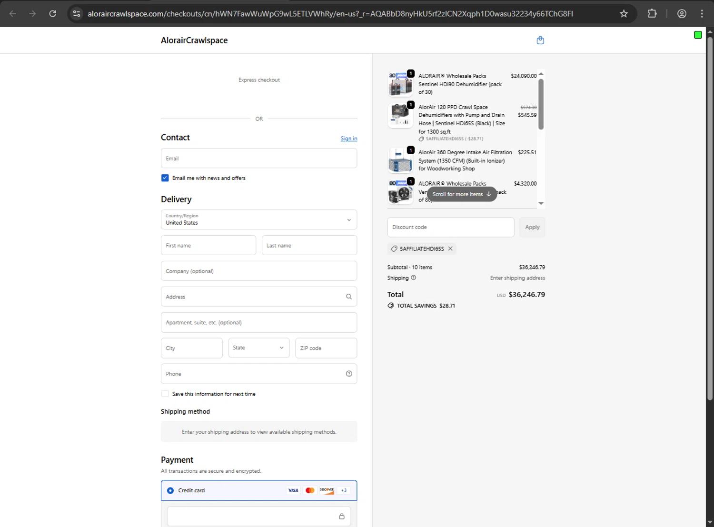This screenshot has height=527, width=714.
Task: Click the 'TOTAL SAVINGS $28.71' text
Action: point(426,306)
